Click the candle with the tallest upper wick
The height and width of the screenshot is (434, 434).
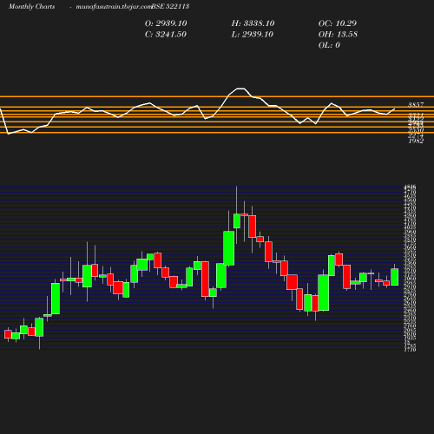click(237, 221)
